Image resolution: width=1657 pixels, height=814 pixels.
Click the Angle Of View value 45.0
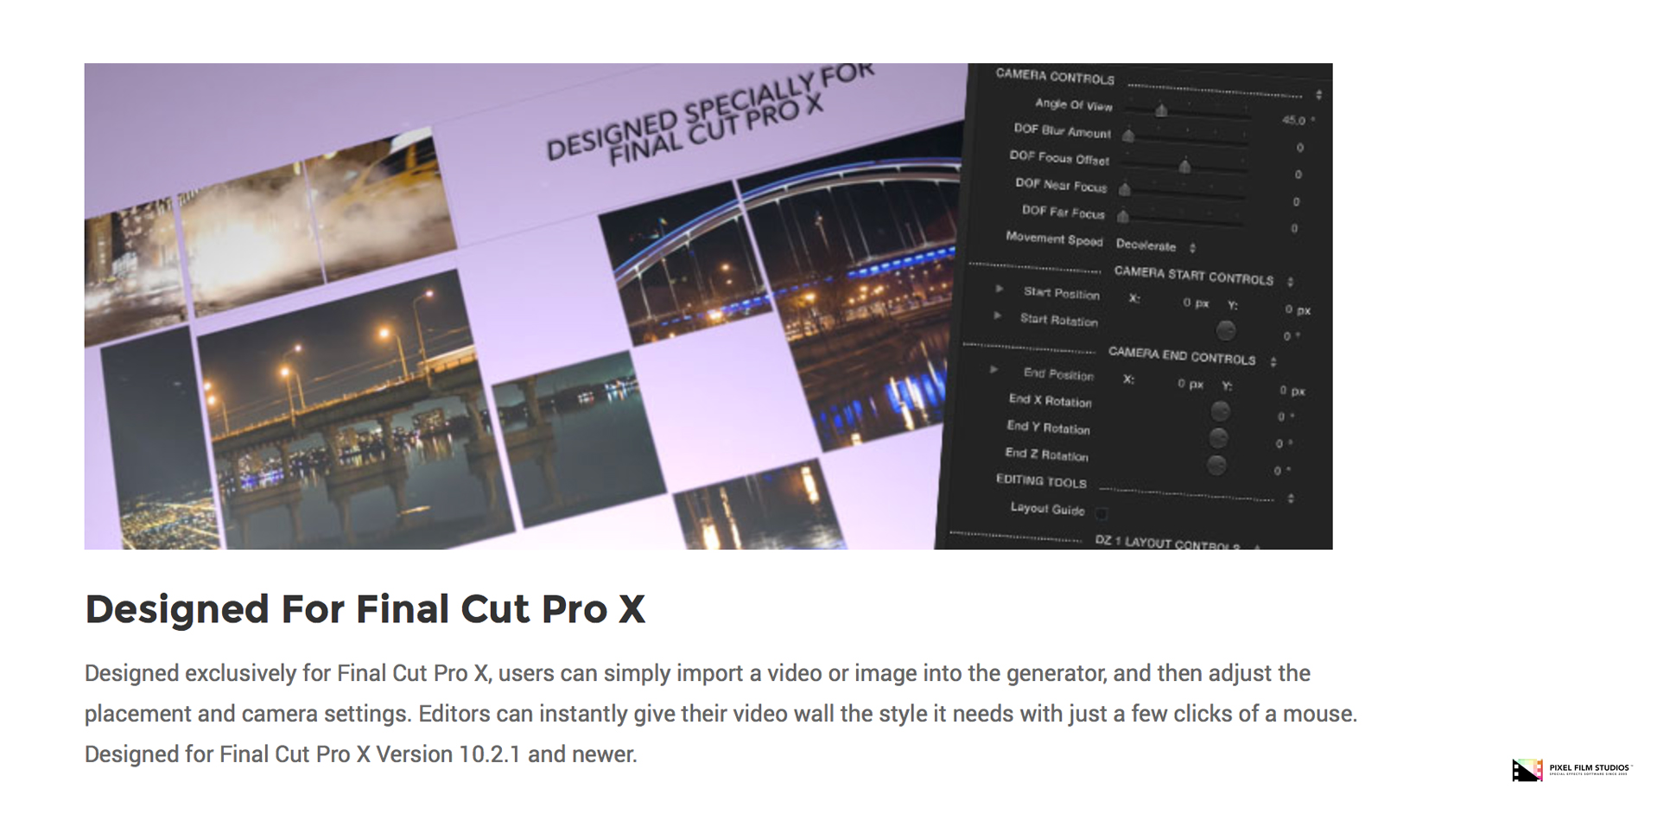[x=1298, y=120]
